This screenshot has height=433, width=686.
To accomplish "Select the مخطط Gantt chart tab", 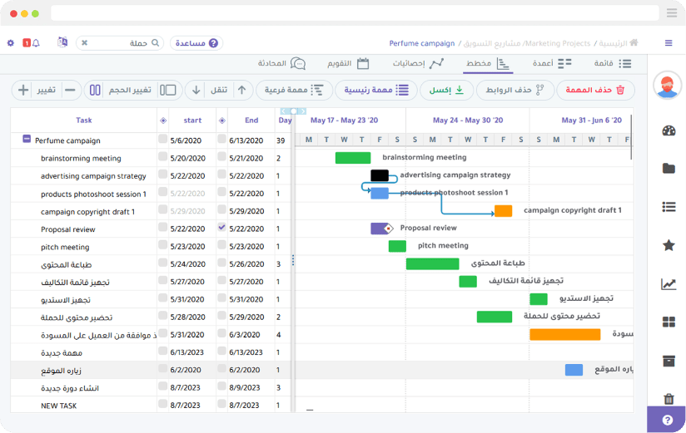I will tap(488, 64).
